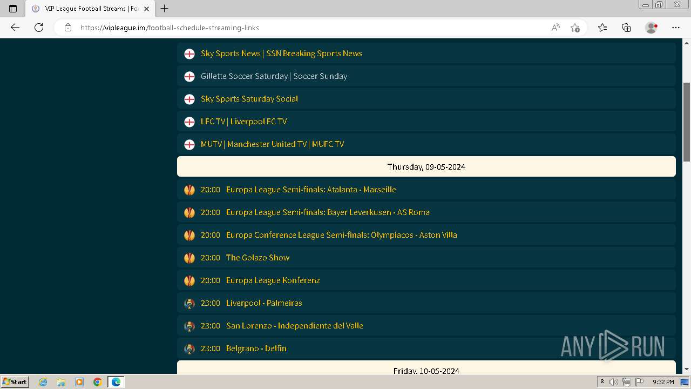Open the volume control in system tray
The width and height of the screenshot is (691, 389).
click(x=614, y=382)
